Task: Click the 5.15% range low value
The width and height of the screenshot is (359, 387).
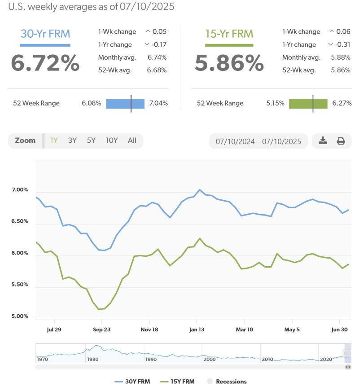Action: (x=275, y=103)
